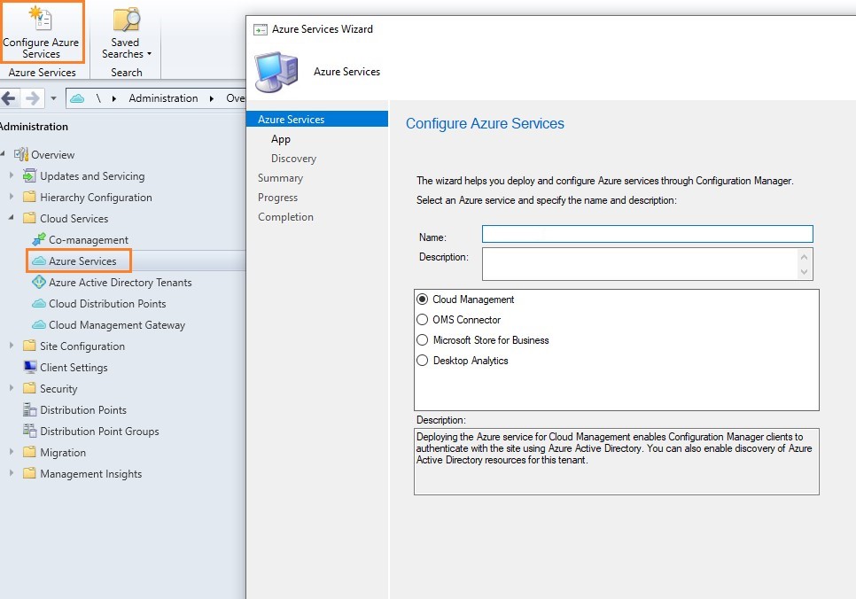
Task: Click the Azure Active Directory Tenants icon
Action: (39, 282)
